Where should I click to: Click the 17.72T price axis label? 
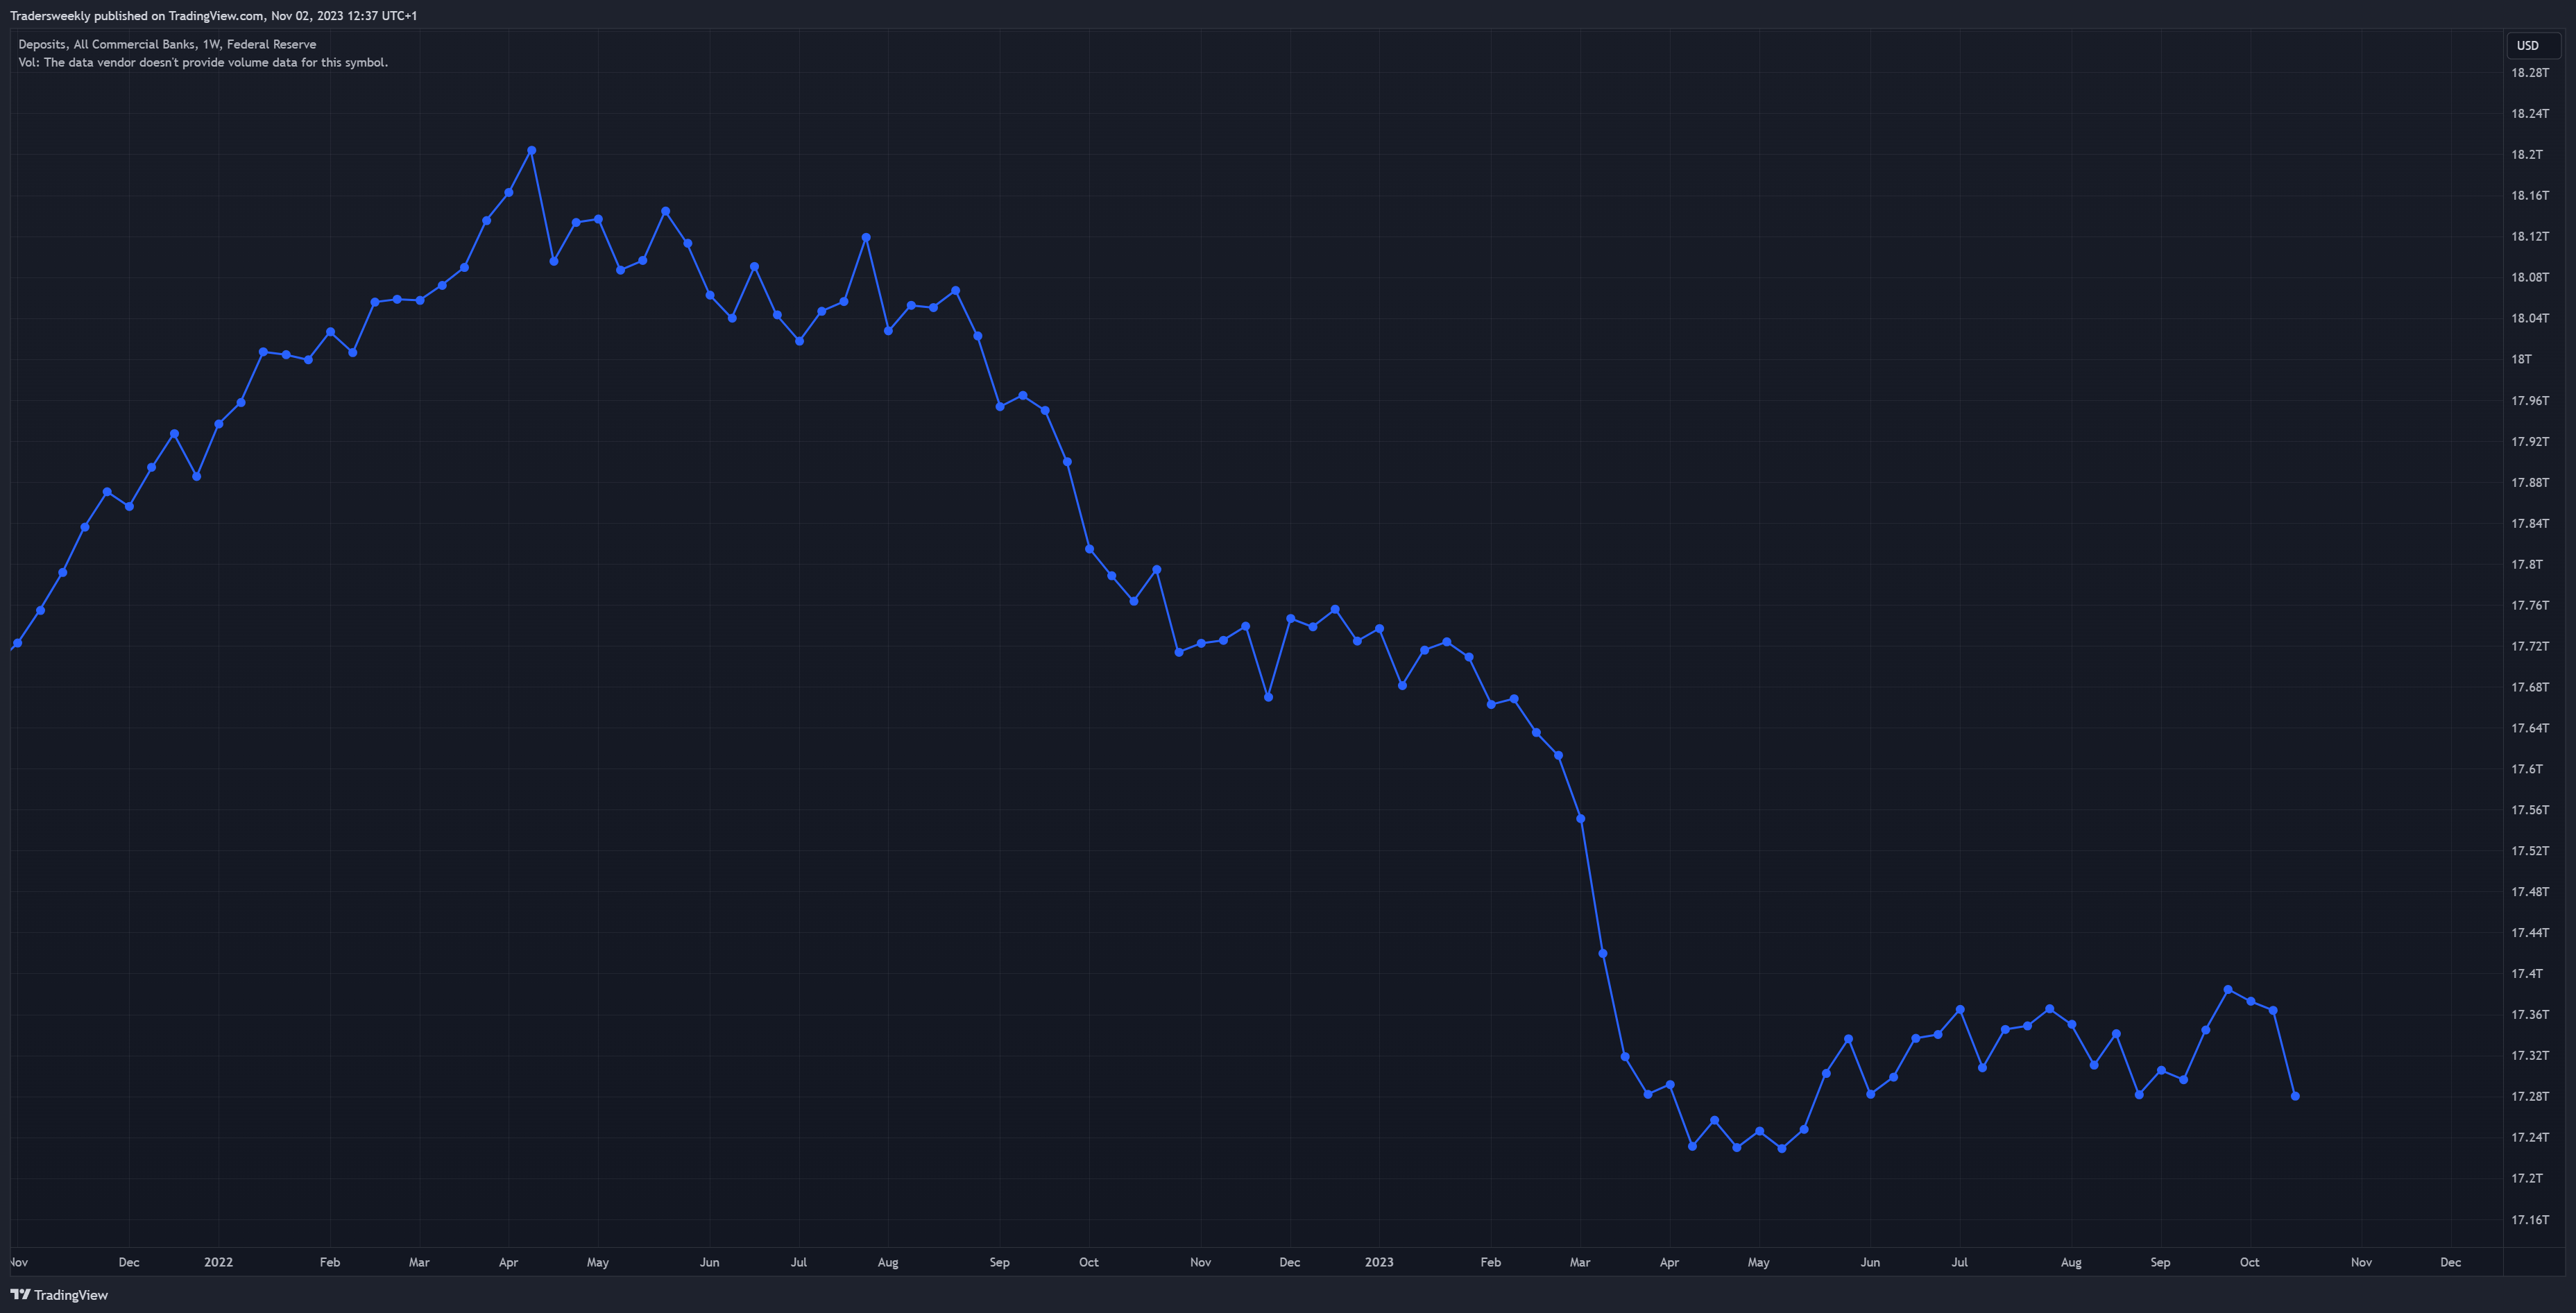2530,646
